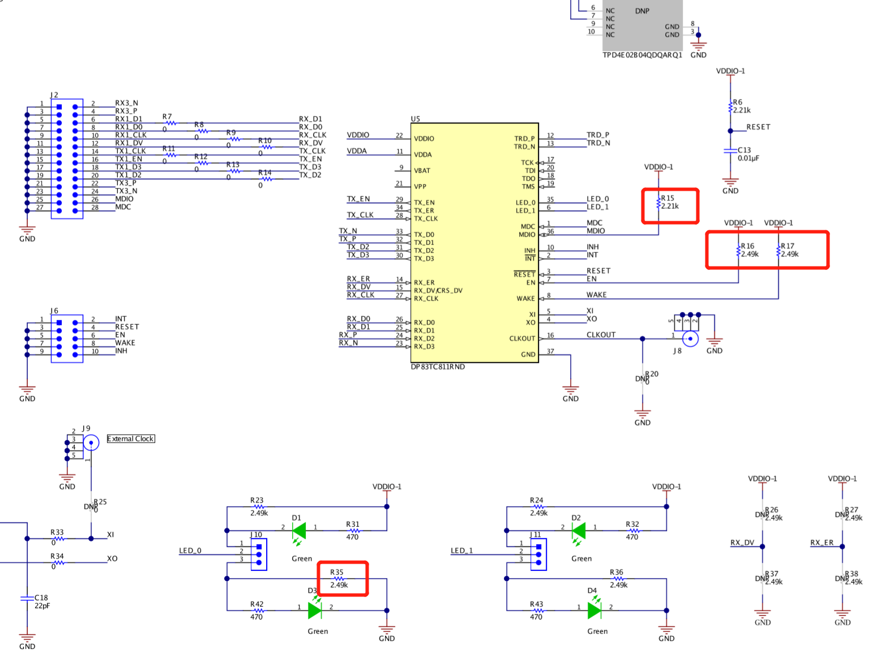Click the 'VDDIO' net label at pin 22
877x657 pixels.
pyautogui.click(x=358, y=135)
